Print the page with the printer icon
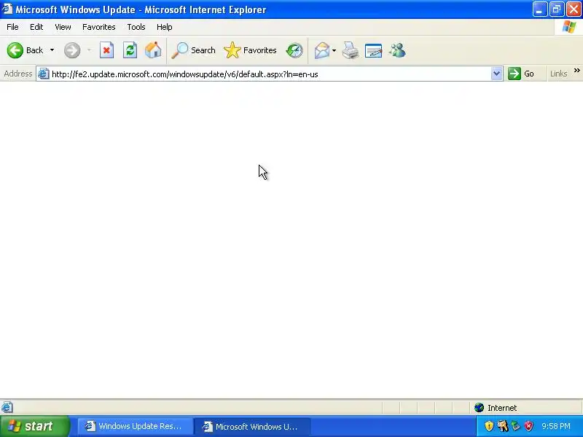The width and height of the screenshot is (583, 437). (351, 50)
